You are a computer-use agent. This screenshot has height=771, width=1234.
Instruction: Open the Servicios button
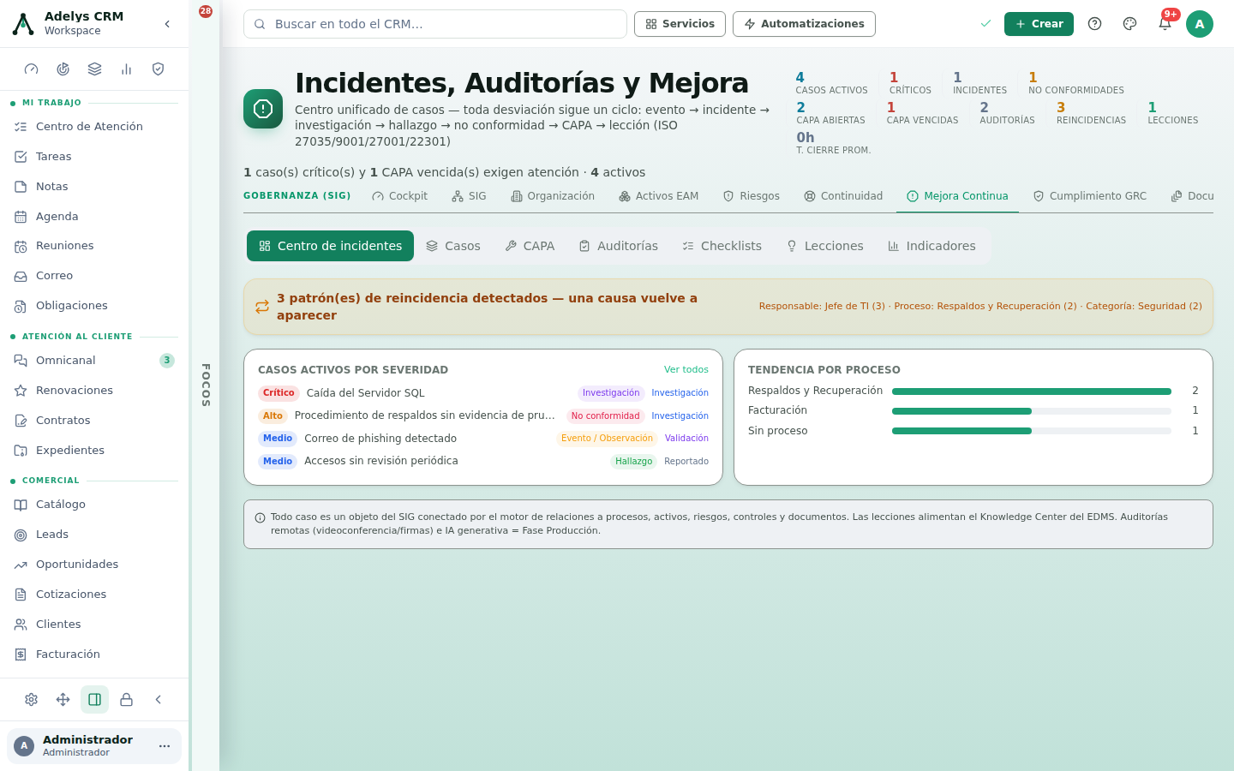[x=680, y=24]
